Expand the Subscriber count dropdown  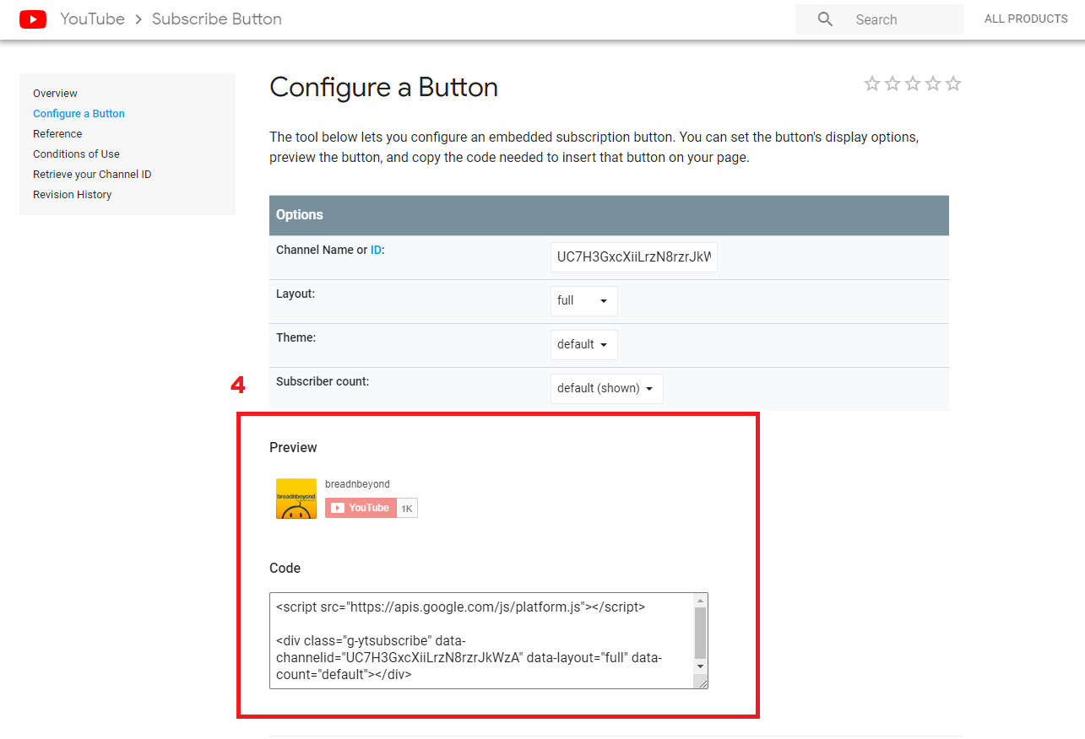tap(606, 389)
